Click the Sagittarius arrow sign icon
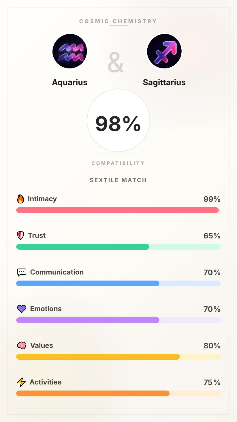 (x=164, y=51)
